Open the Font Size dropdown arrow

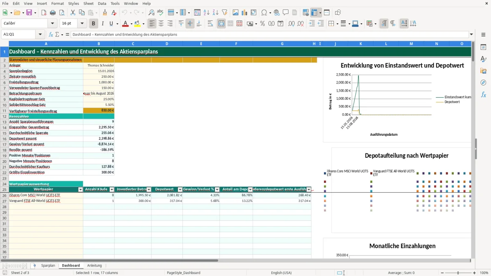[x=82, y=24]
